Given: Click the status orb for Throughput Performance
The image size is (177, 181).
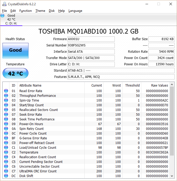Looking at the screenshot, I should click(x=6, y=95).
